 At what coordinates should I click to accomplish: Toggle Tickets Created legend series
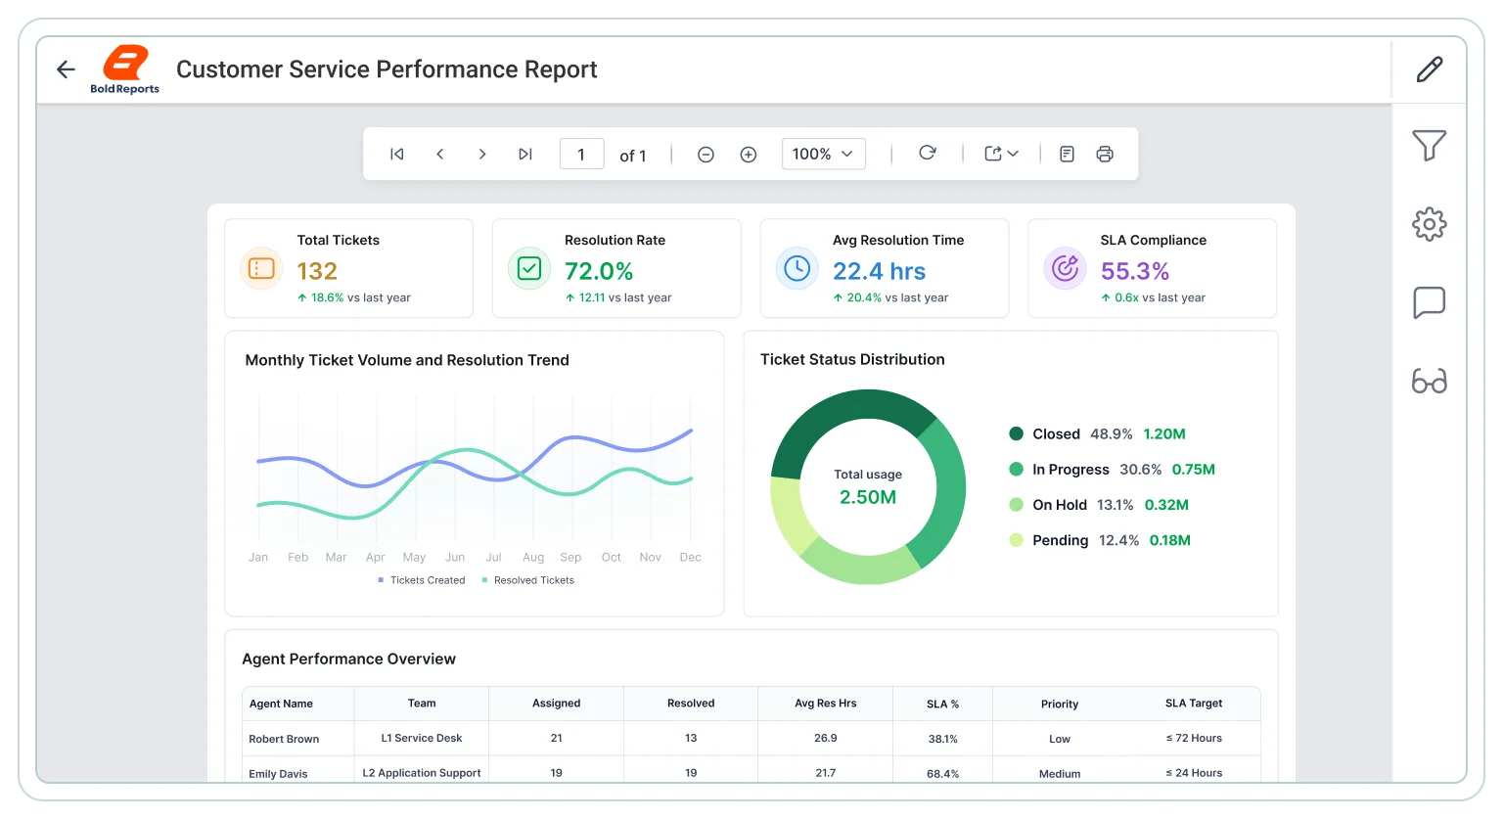(422, 580)
